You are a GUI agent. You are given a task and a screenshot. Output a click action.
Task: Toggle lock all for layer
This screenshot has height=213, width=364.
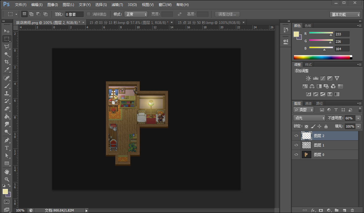[x=326, y=126]
